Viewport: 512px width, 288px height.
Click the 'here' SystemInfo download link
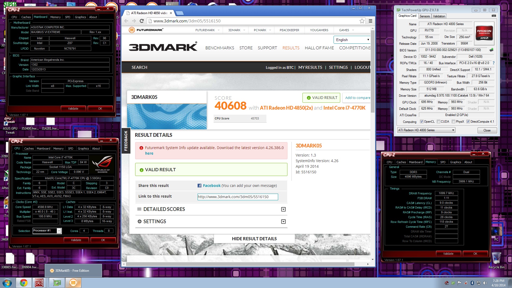[149, 153]
